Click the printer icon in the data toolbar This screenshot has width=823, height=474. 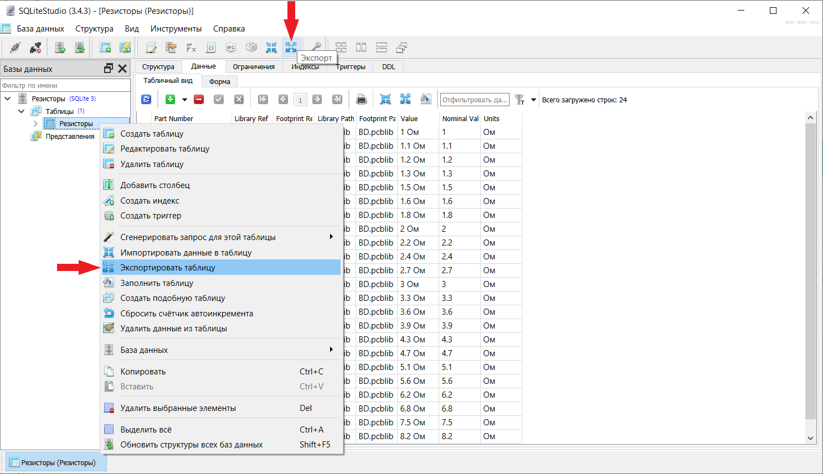tap(362, 100)
